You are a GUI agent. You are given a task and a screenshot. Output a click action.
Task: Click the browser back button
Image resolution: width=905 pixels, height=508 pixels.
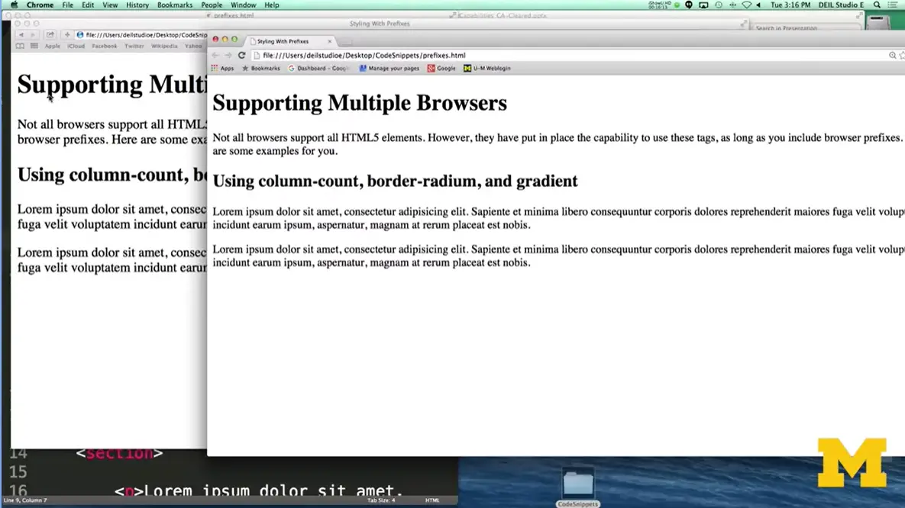coord(215,55)
